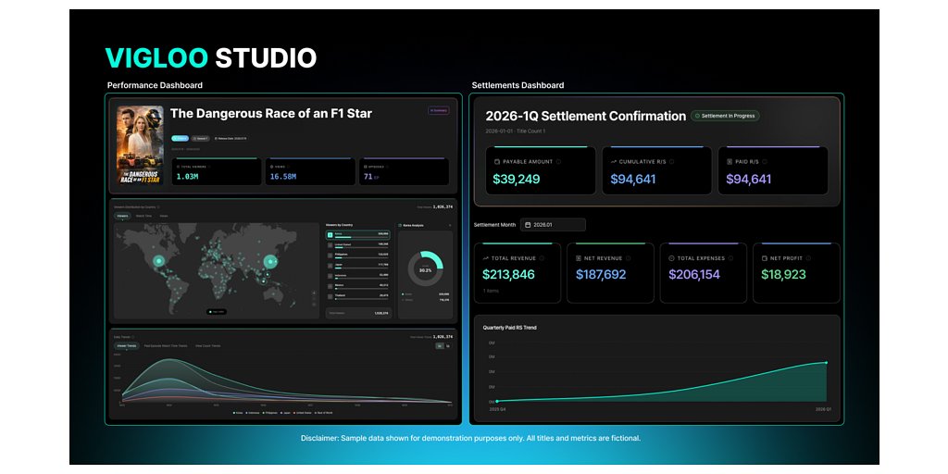Select Thailand row in country list
Image resolution: width=948 pixels, height=474 pixels.
(x=358, y=296)
